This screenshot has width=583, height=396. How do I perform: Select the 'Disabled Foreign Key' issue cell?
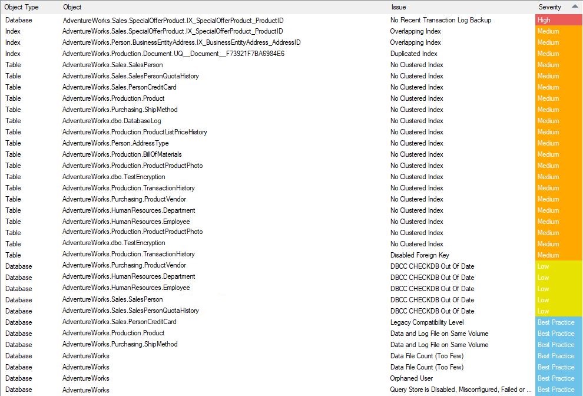[420, 255]
